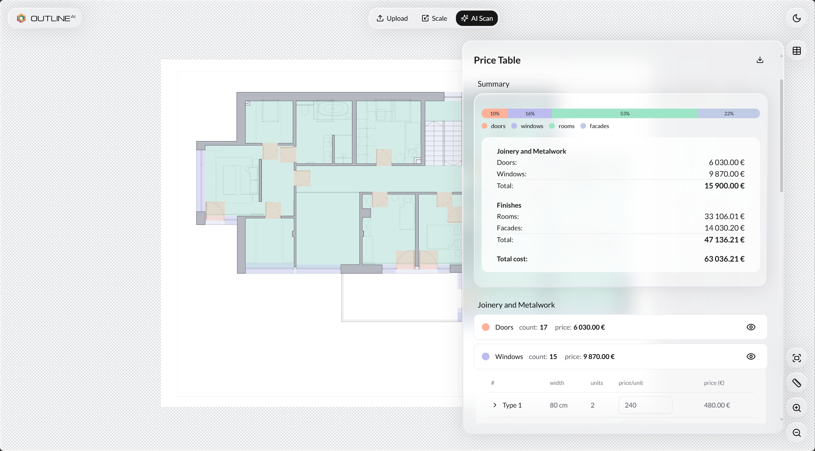Viewport: 815px width, 451px height.
Task: Expand the Doors row
Action: [x=504, y=327]
